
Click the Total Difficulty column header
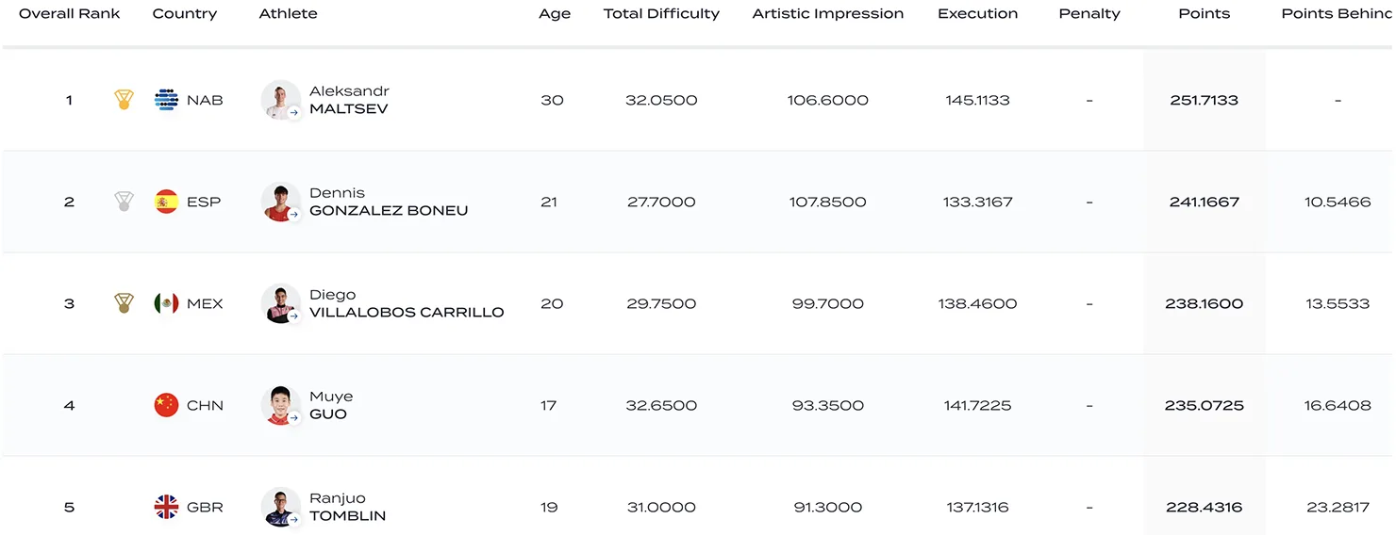[x=661, y=14]
